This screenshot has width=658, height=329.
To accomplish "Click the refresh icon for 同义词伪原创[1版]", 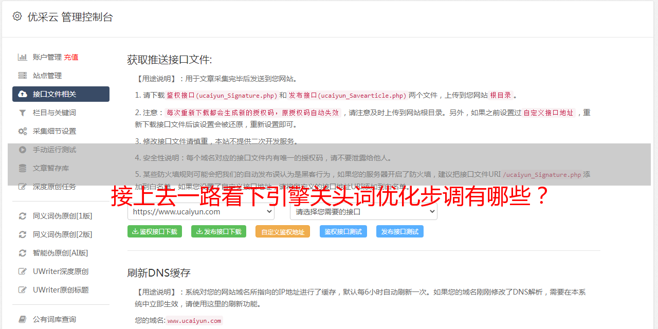I will 23,216.
